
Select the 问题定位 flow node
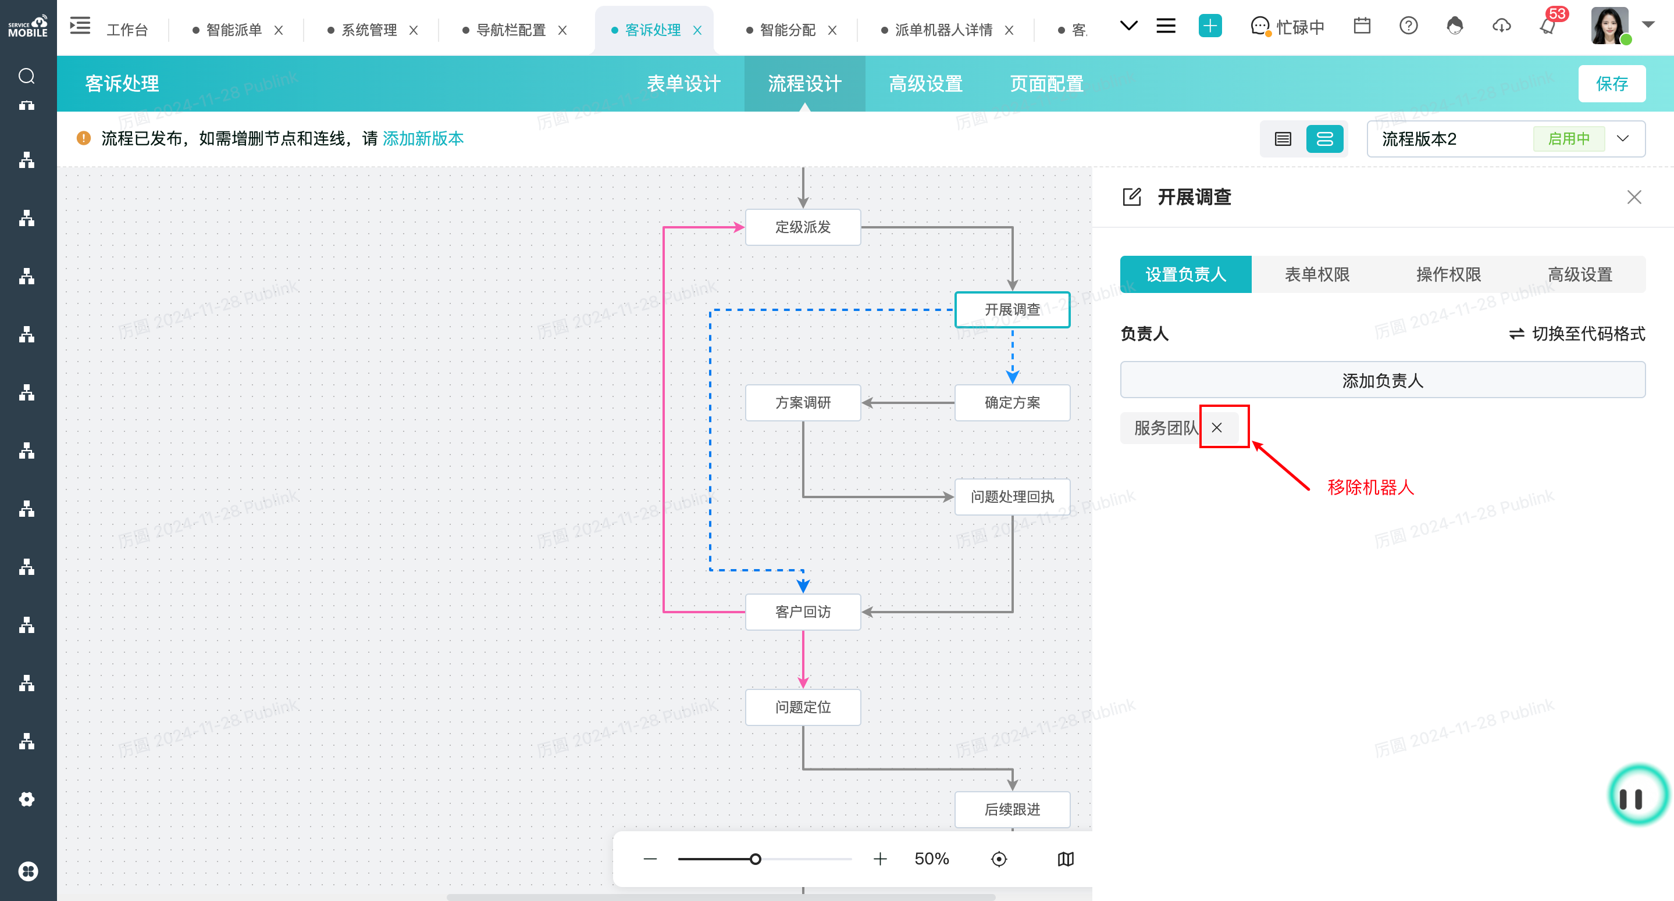click(803, 707)
